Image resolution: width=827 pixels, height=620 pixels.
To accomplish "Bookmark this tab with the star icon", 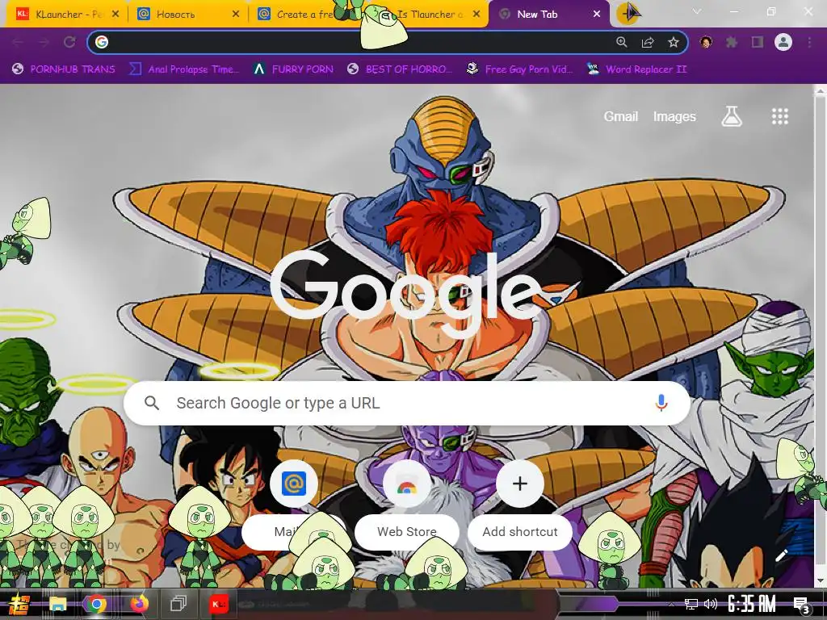I will [674, 42].
